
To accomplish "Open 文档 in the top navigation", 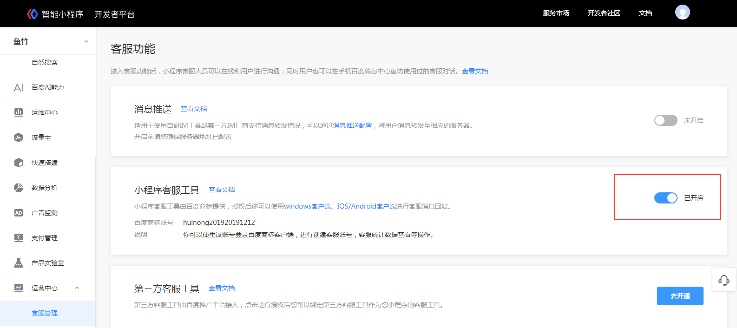I will pyautogui.click(x=645, y=13).
